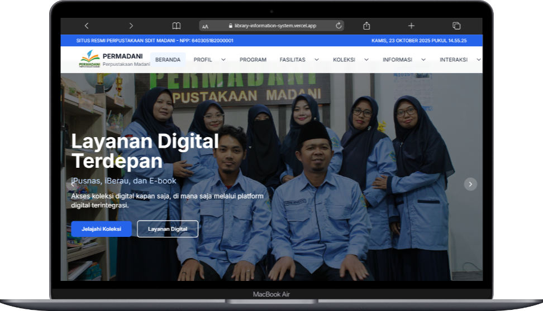This screenshot has width=543, height=311.
Task: Advance to the next carousel slide
Action: 470,184
